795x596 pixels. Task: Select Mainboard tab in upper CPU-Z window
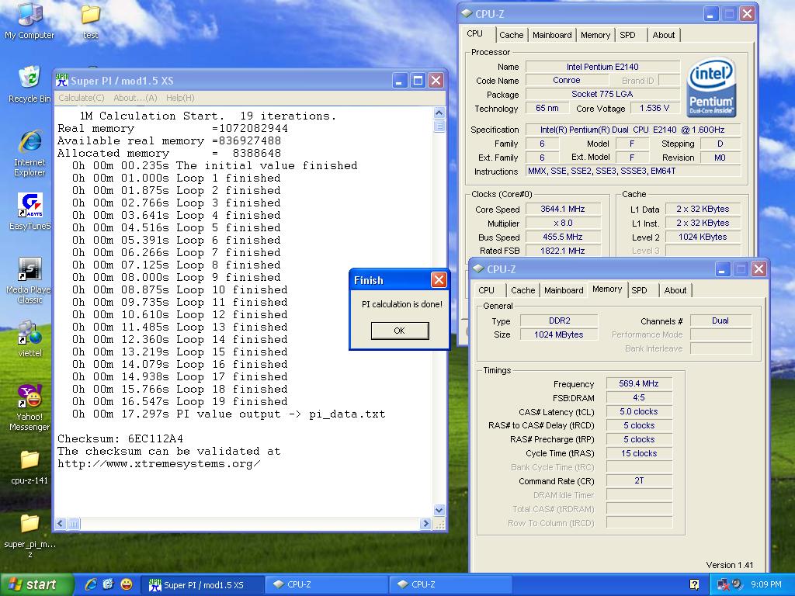pyautogui.click(x=552, y=35)
